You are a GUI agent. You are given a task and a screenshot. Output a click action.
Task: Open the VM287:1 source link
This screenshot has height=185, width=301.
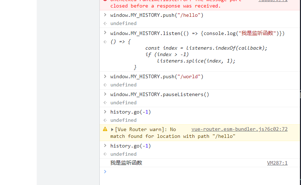tap(277, 163)
